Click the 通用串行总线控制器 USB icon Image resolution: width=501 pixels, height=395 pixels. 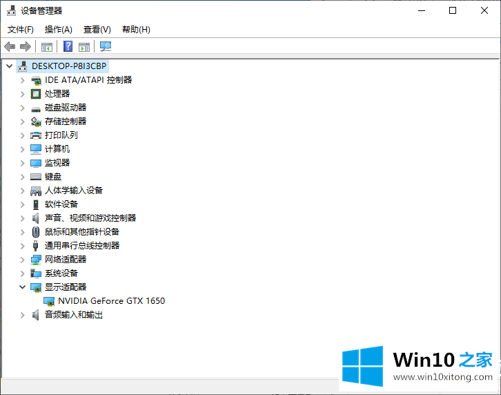(36, 246)
